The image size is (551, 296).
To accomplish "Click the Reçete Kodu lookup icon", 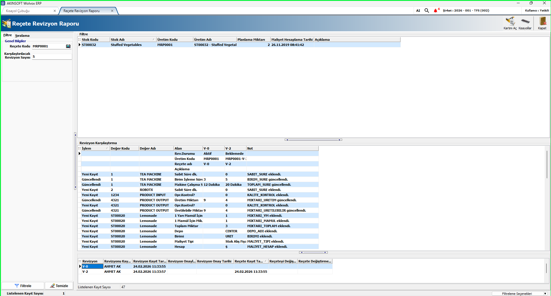I will point(68,46).
